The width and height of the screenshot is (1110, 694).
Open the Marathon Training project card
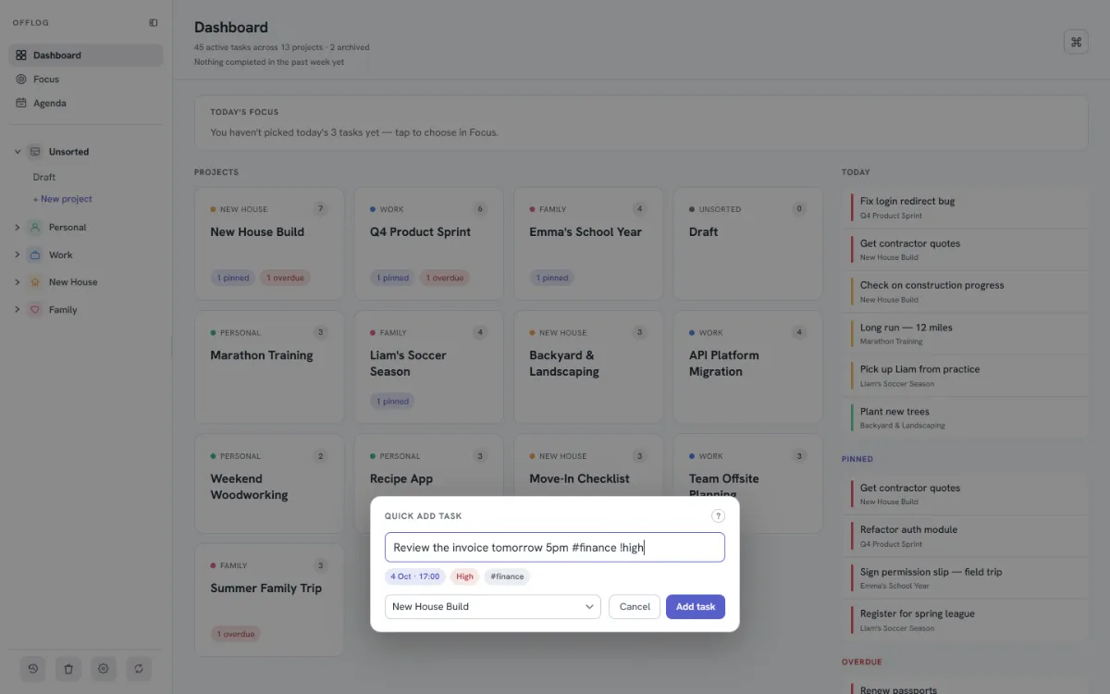tap(269, 367)
